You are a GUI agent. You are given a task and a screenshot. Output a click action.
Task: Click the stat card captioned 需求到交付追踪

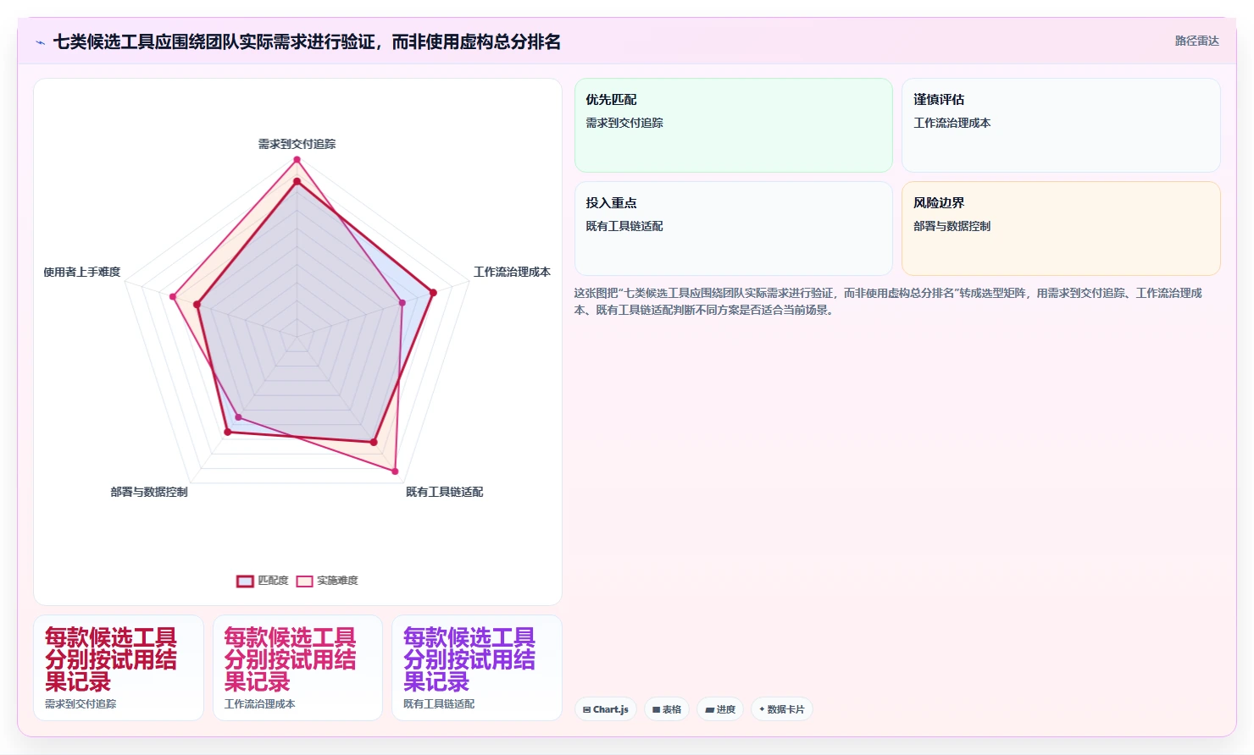click(x=119, y=668)
